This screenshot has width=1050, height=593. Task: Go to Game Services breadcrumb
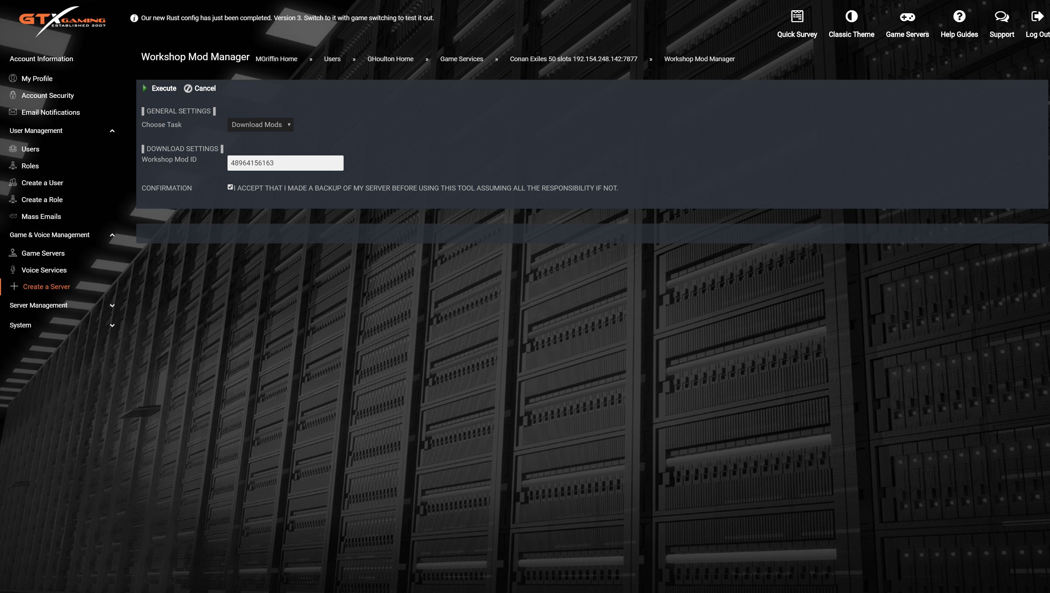pyautogui.click(x=461, y=59)
